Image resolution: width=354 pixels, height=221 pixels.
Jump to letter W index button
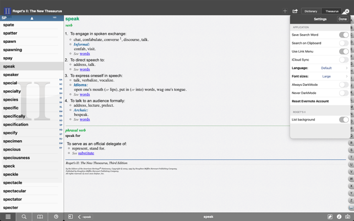(351, 179)
